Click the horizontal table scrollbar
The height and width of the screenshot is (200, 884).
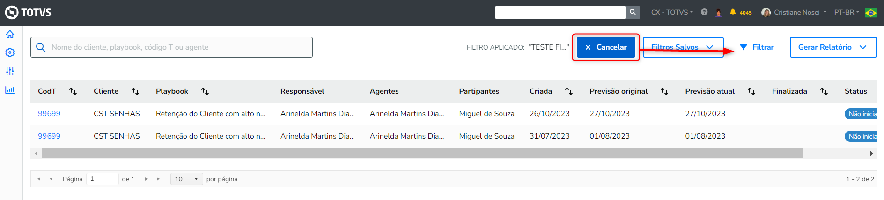422,154
